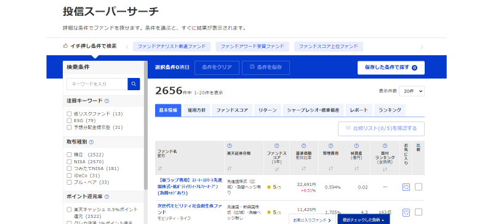Select the 基本情報 tab
The height and width of the screenshot is (224, 493).
(x=168, y=110)
